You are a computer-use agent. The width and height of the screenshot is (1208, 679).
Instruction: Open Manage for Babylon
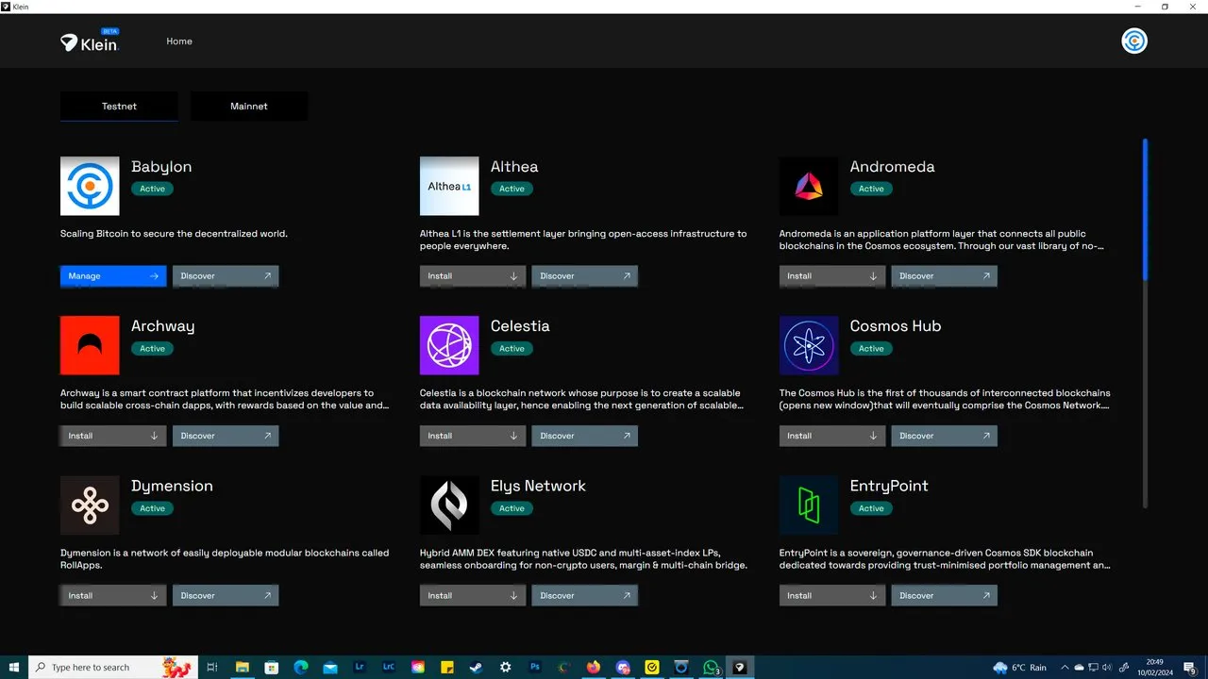pos(113,276)
